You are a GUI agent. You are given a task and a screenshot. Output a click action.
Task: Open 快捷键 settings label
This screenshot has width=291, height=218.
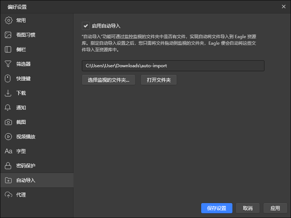23,78
